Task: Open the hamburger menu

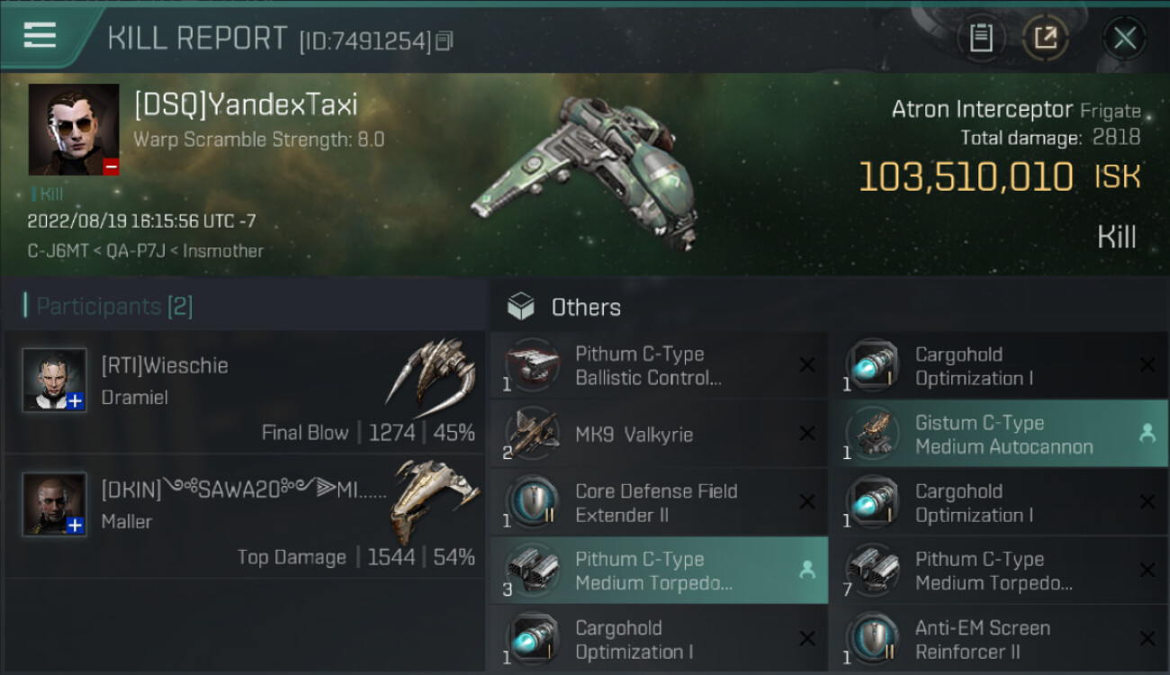Action: click(x=40, y=35)
